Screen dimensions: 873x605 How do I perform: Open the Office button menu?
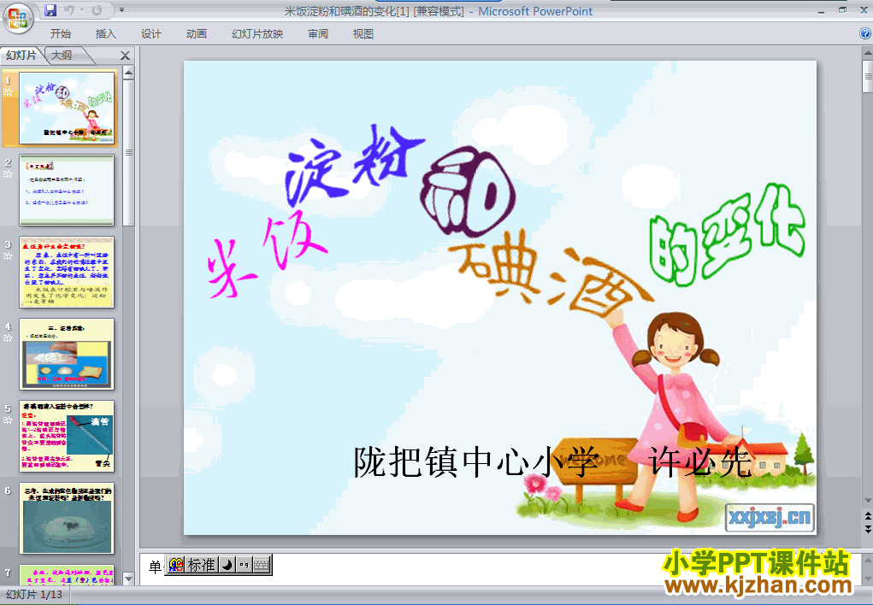pyautogui.click(x=18, y=18)
